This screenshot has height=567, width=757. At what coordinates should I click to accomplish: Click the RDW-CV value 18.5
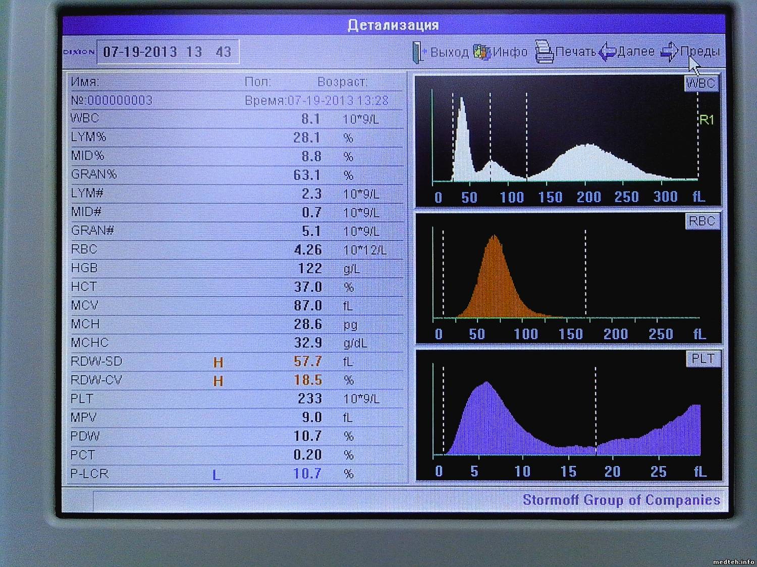(x=308, y=380)
